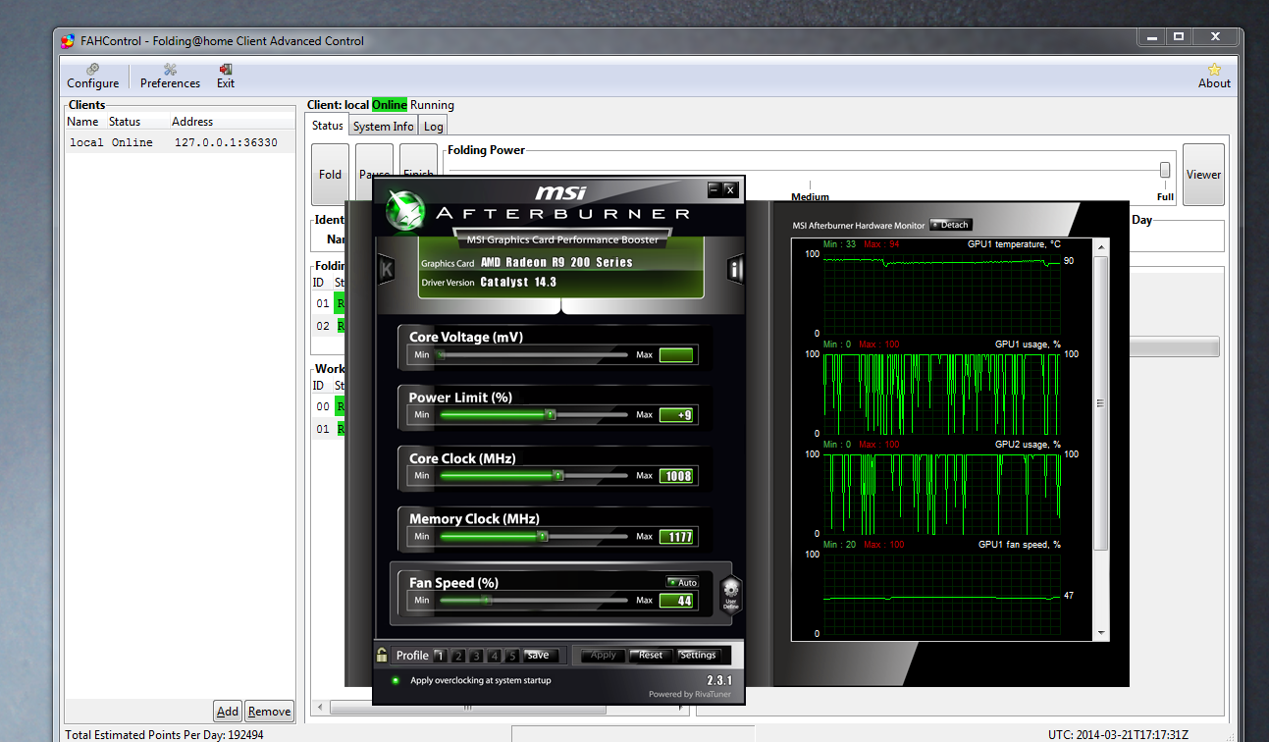Close the MSI Afterburner window
This screenshot has height=742, width=1269.
[730, 189]
